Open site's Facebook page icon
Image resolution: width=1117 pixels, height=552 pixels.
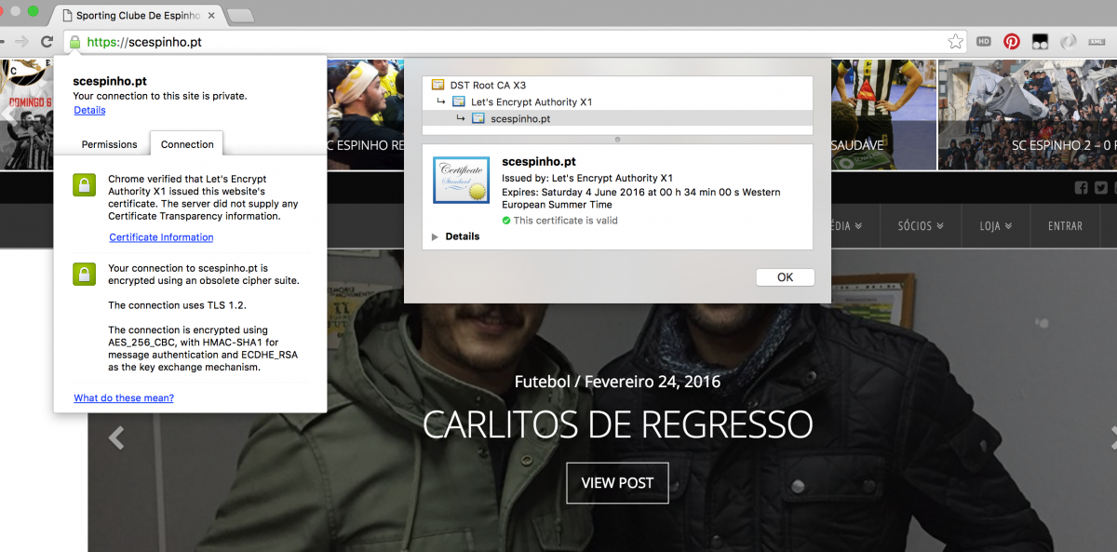[x=1081, y=187]
